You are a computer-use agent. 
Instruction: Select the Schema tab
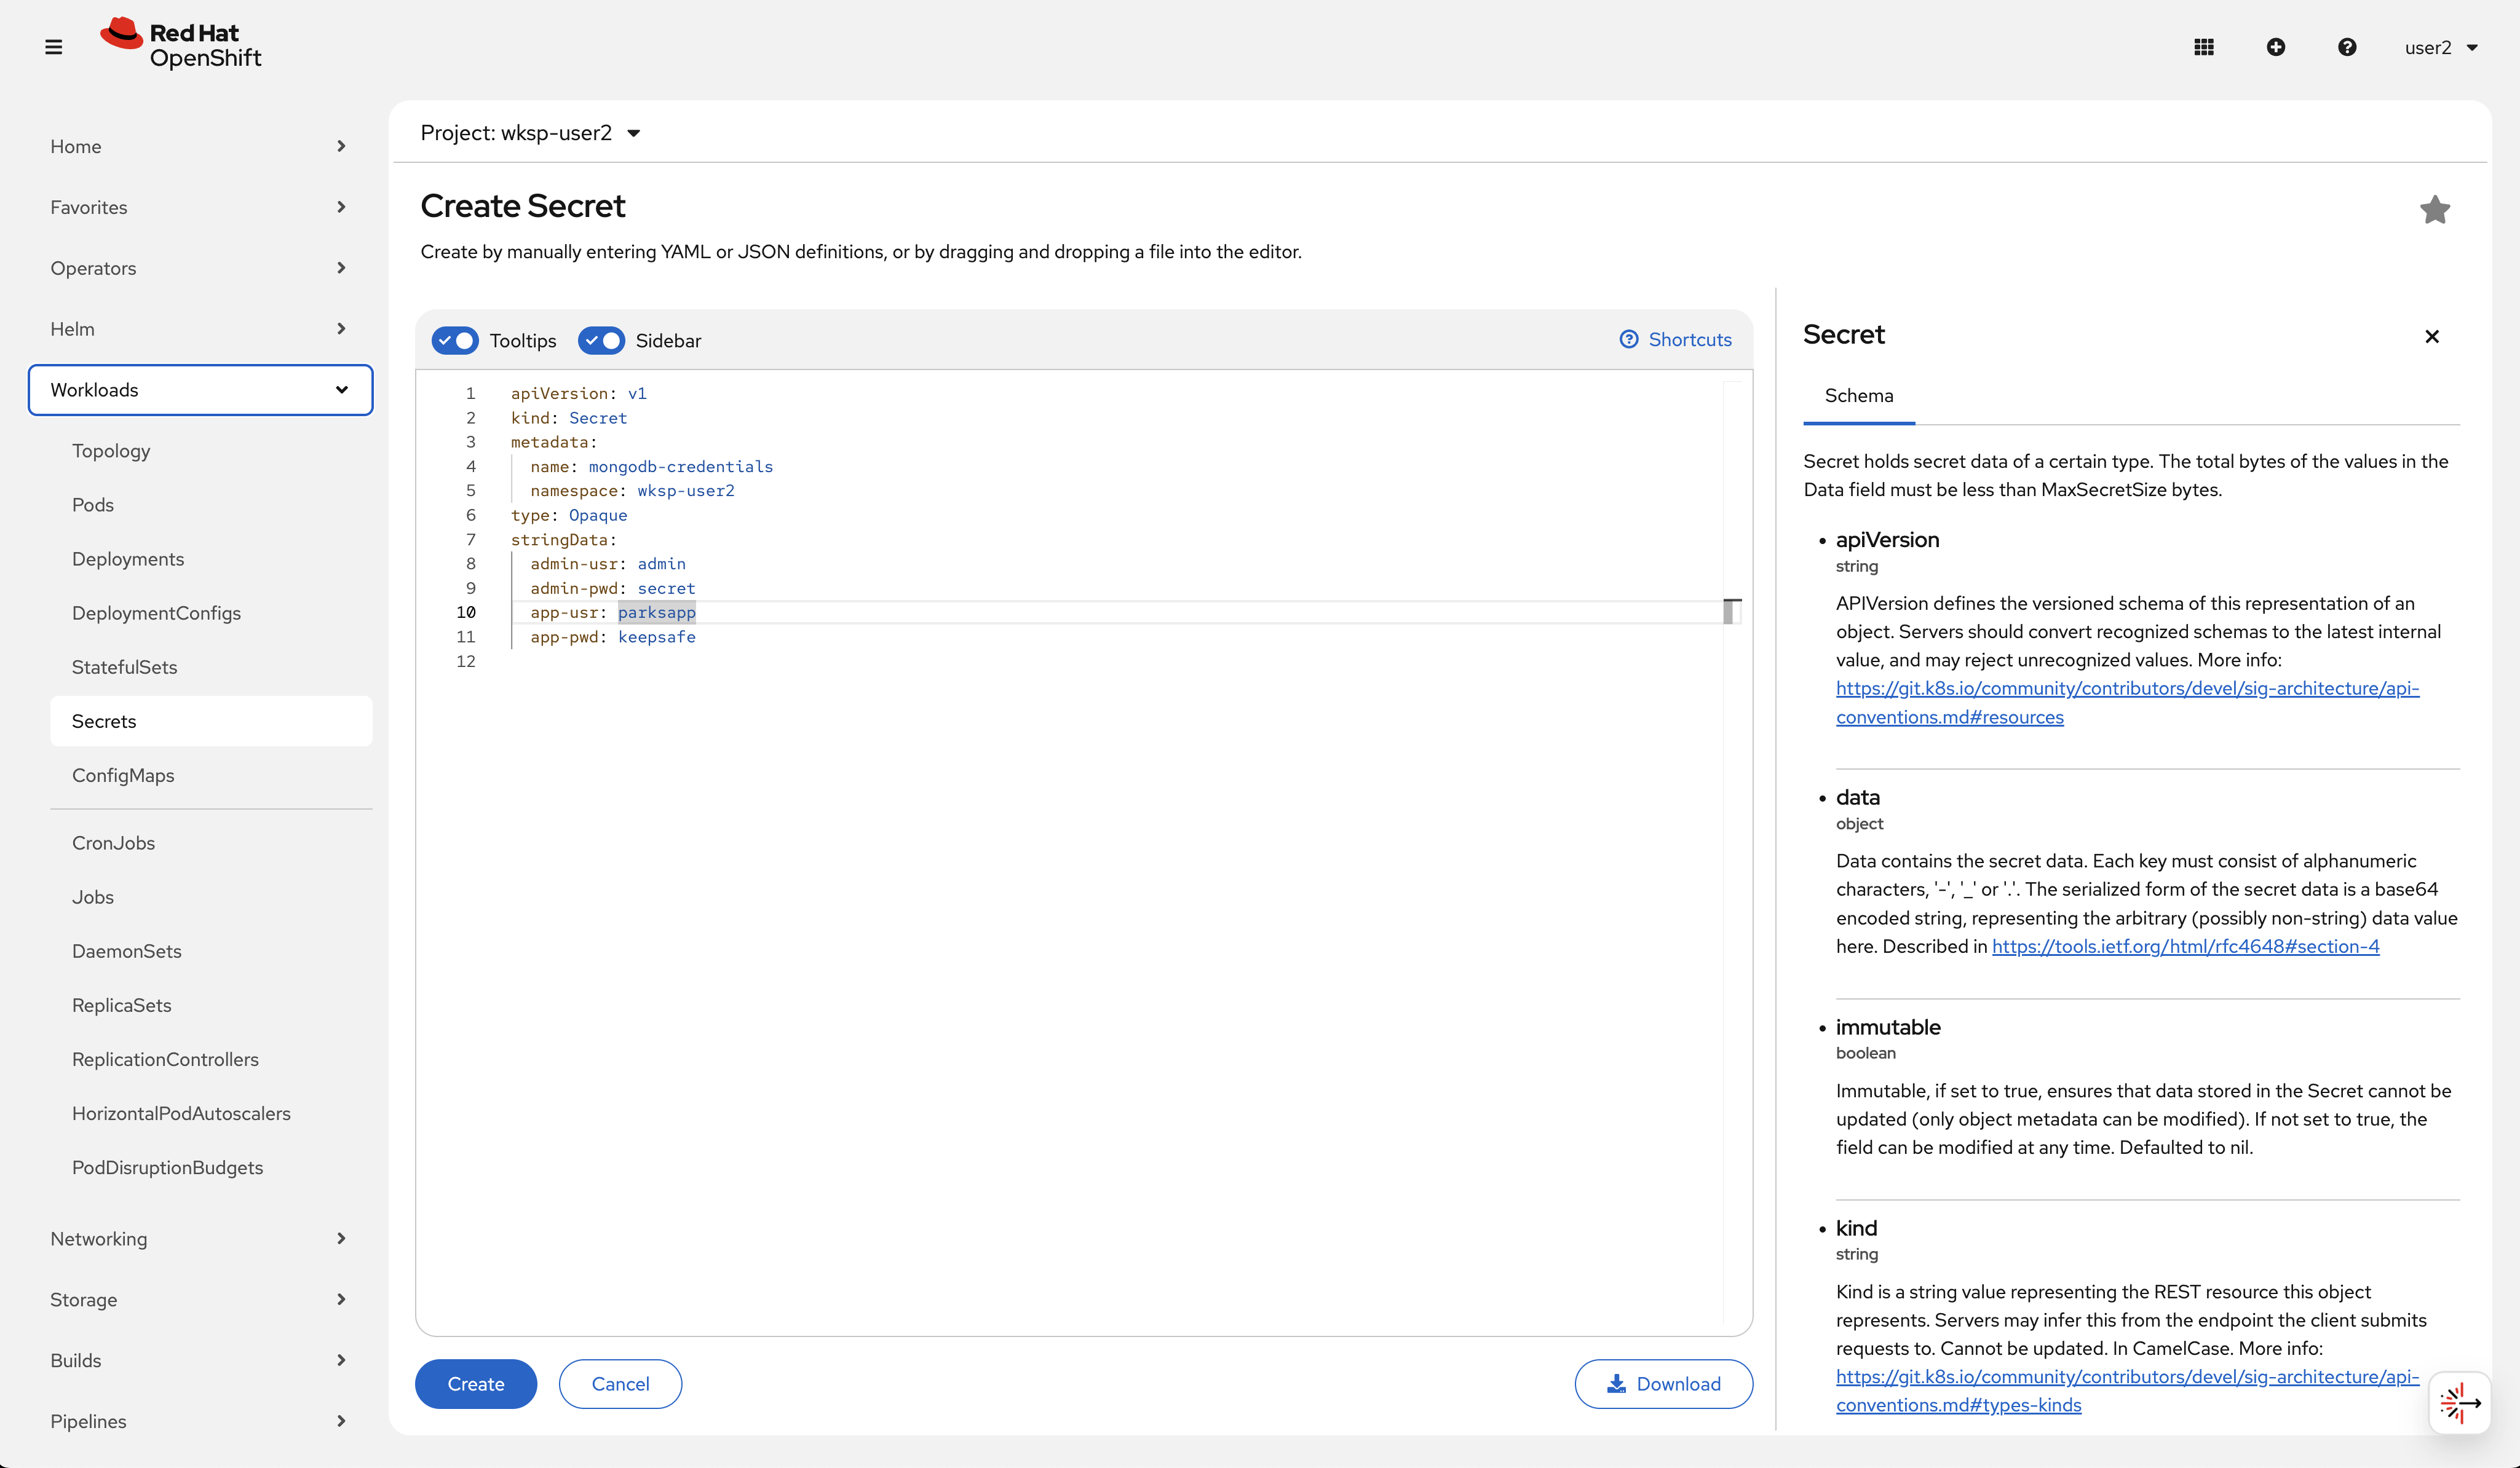(1858, 396)
